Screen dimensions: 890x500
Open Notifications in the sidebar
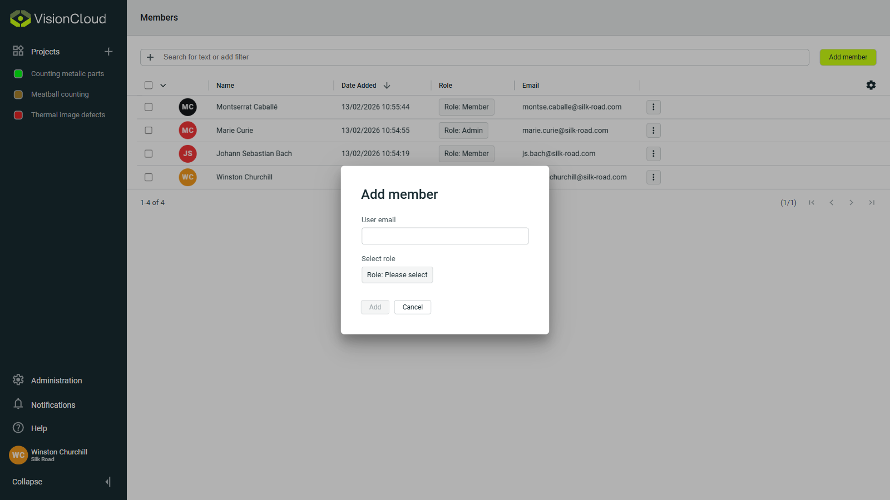(53, 405)
